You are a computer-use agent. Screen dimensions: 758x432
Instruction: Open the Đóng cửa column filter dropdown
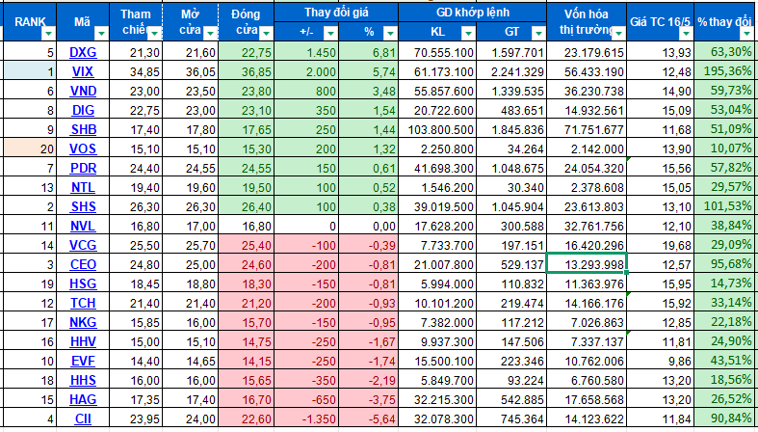267,34
